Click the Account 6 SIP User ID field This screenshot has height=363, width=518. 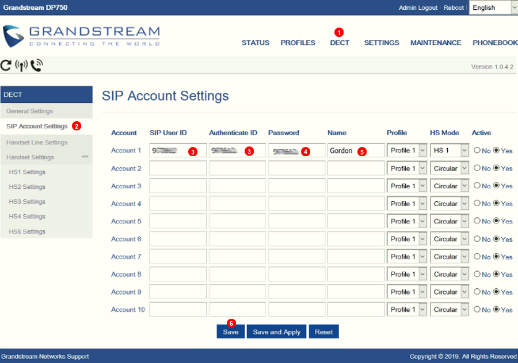[x=178, y=239]
